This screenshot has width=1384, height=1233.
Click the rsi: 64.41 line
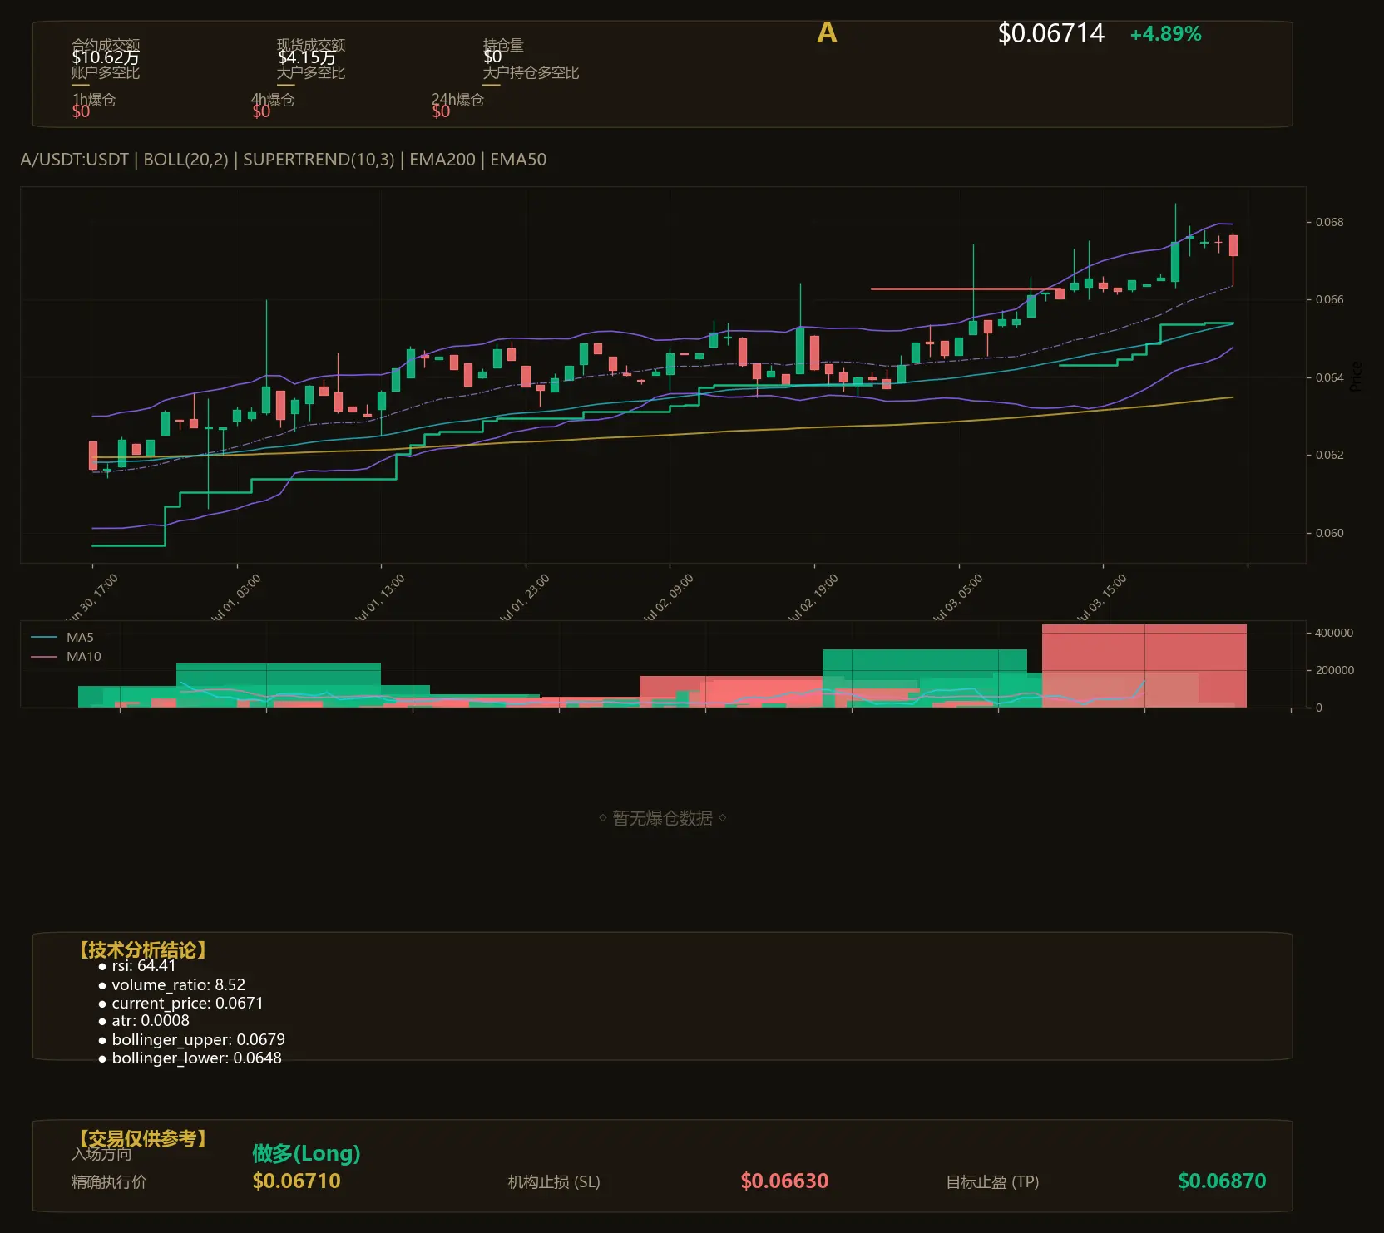137,966
